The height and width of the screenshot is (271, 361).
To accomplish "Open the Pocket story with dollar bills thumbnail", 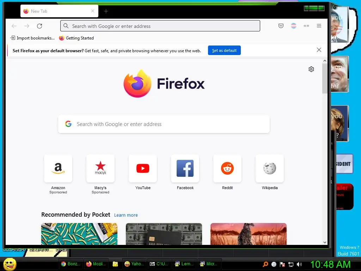I will click(x=164, y=234).
